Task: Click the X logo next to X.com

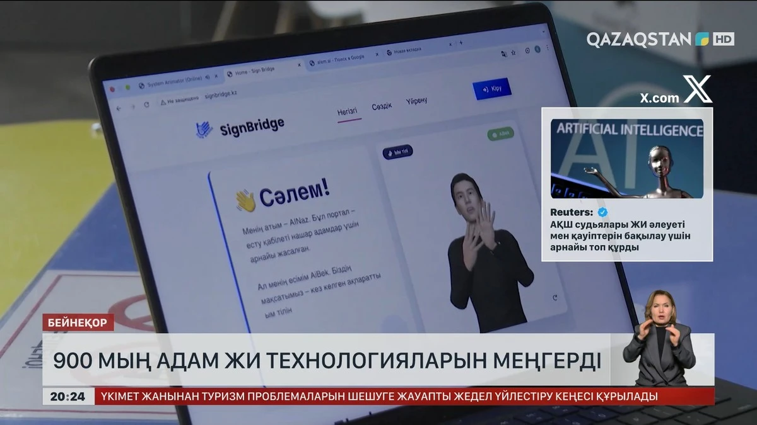Action: click(x=697, y=89)
